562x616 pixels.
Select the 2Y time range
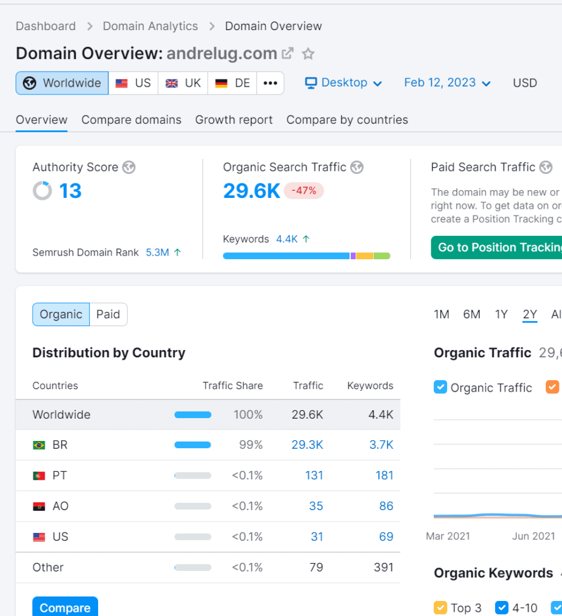point(530,314)
